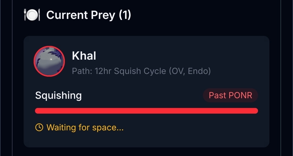This screenshot has height=156, width=293.
Task: Click the Waiting for space status text
Action: [85, 127]
